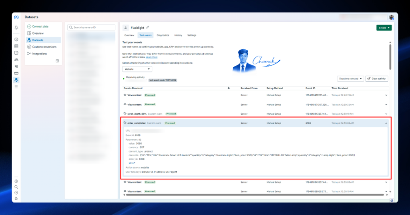Expand the scroll_depth_80% event row
The image size is (410, 215).
[386, 114]
